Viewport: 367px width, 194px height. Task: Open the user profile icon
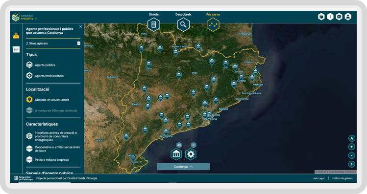(348, 17)
